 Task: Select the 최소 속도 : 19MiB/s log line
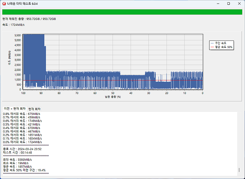coord(16,163)
